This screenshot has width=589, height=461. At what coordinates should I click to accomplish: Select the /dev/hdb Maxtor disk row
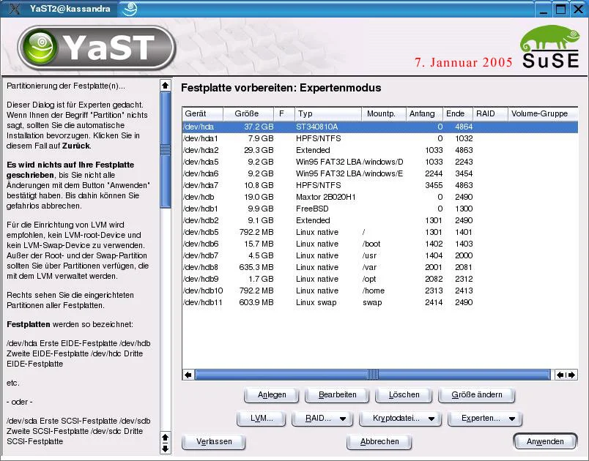coord(379,197)
